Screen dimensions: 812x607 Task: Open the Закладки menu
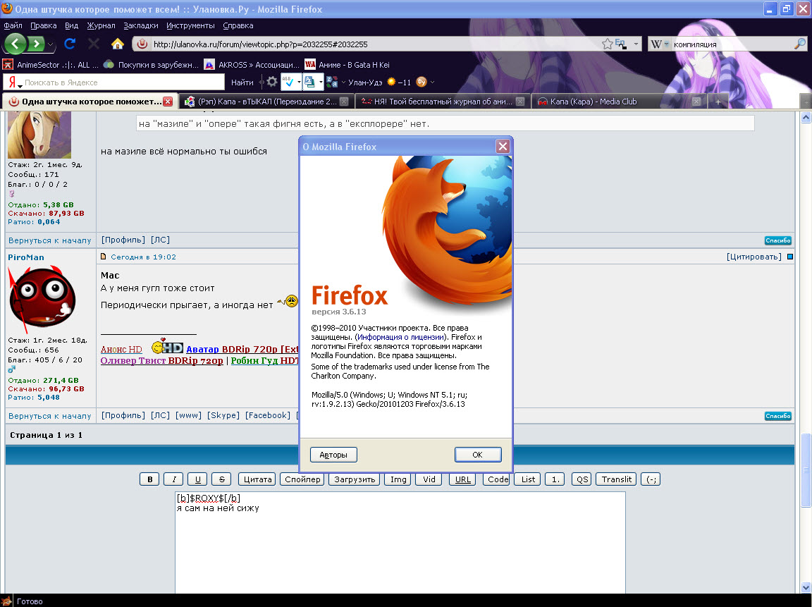click(x=136, y=25)
